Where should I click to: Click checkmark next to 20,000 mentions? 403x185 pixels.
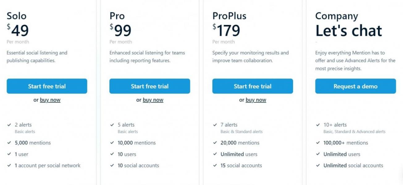(215, 143)
